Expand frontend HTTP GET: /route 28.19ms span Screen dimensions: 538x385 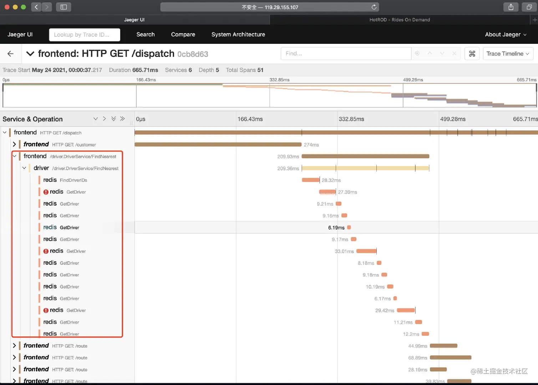click(x=14, y=369)
